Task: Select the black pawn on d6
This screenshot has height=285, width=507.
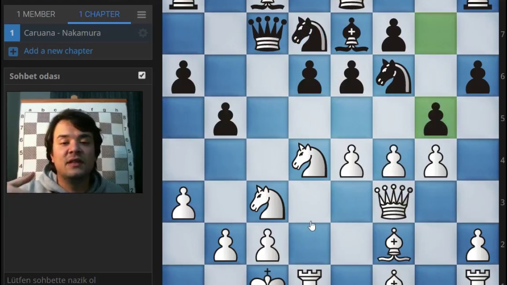Action: 309,76
